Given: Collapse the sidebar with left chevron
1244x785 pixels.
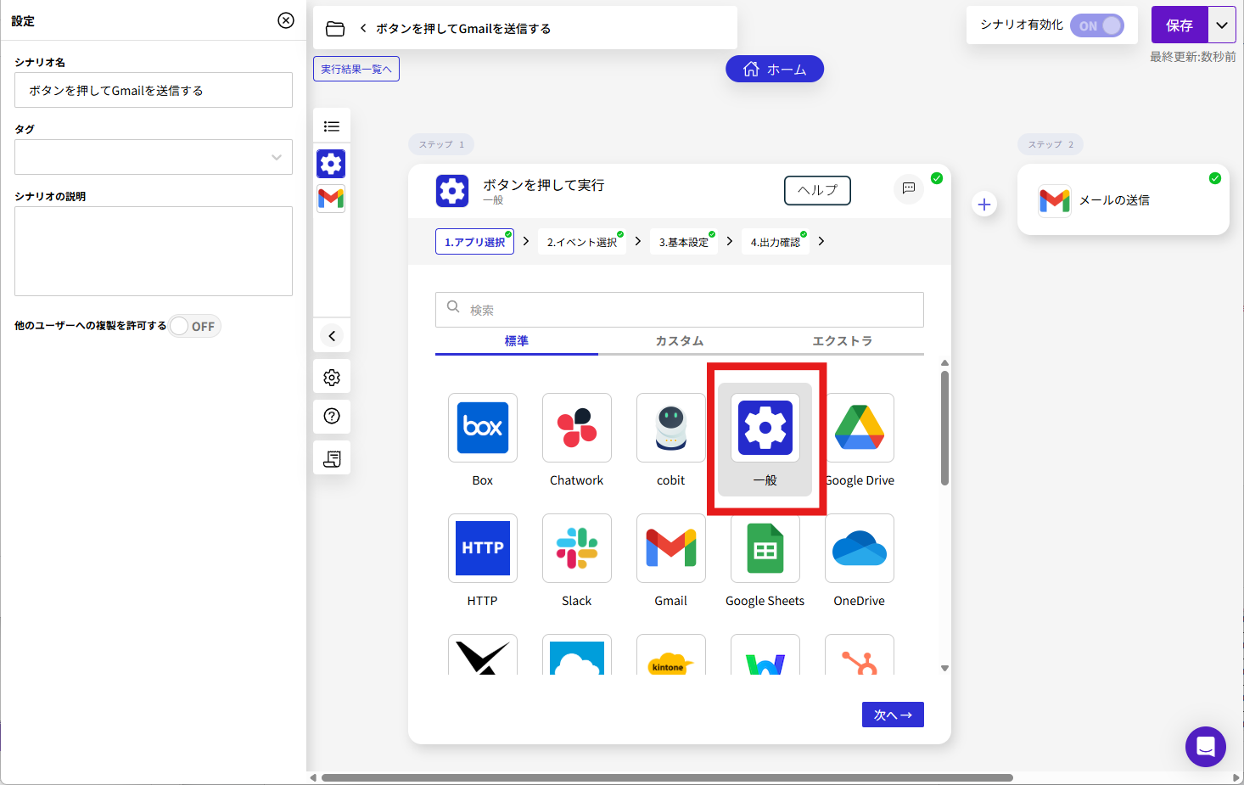Looking at the screenshot, I should click(x=332, y=336).
